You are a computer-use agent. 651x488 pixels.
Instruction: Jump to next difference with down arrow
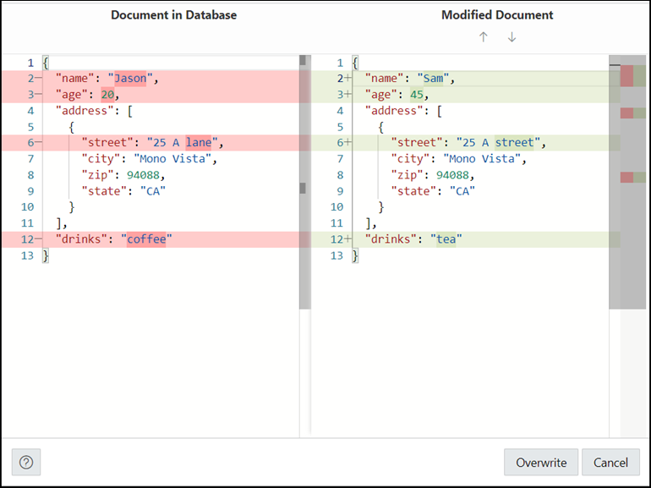click(x=511, y=37)
